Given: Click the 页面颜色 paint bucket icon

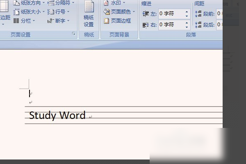Looking at the screenshot, I should 107,12.
